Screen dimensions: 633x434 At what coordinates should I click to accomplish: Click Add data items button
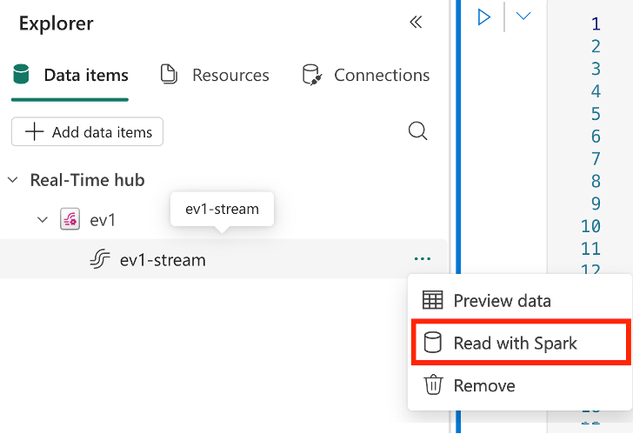pyautogui.click(x=87, y=132)
